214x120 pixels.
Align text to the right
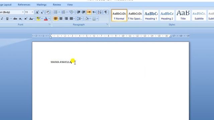point(66,19)
